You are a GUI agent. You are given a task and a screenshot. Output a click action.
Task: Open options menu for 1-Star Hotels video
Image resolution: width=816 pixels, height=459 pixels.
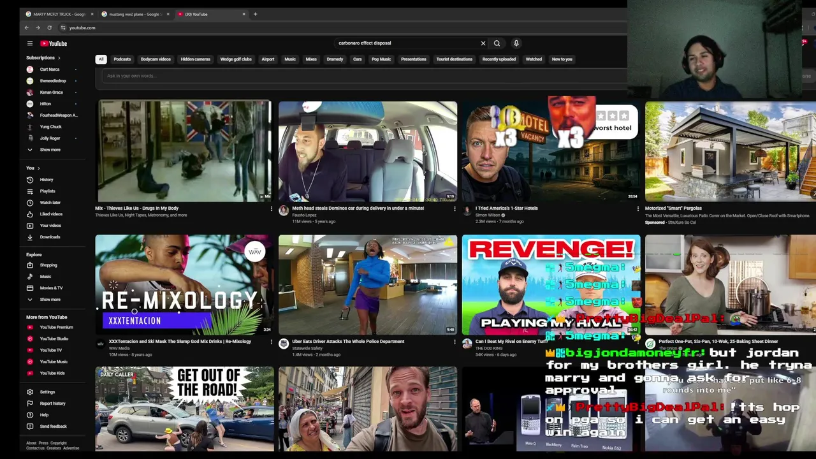pos(637,208)
